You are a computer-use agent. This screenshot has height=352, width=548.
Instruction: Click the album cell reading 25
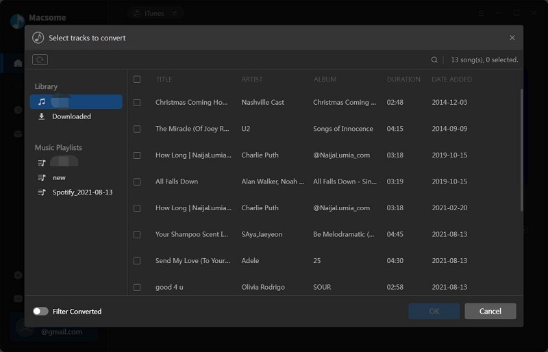point(316,260)
